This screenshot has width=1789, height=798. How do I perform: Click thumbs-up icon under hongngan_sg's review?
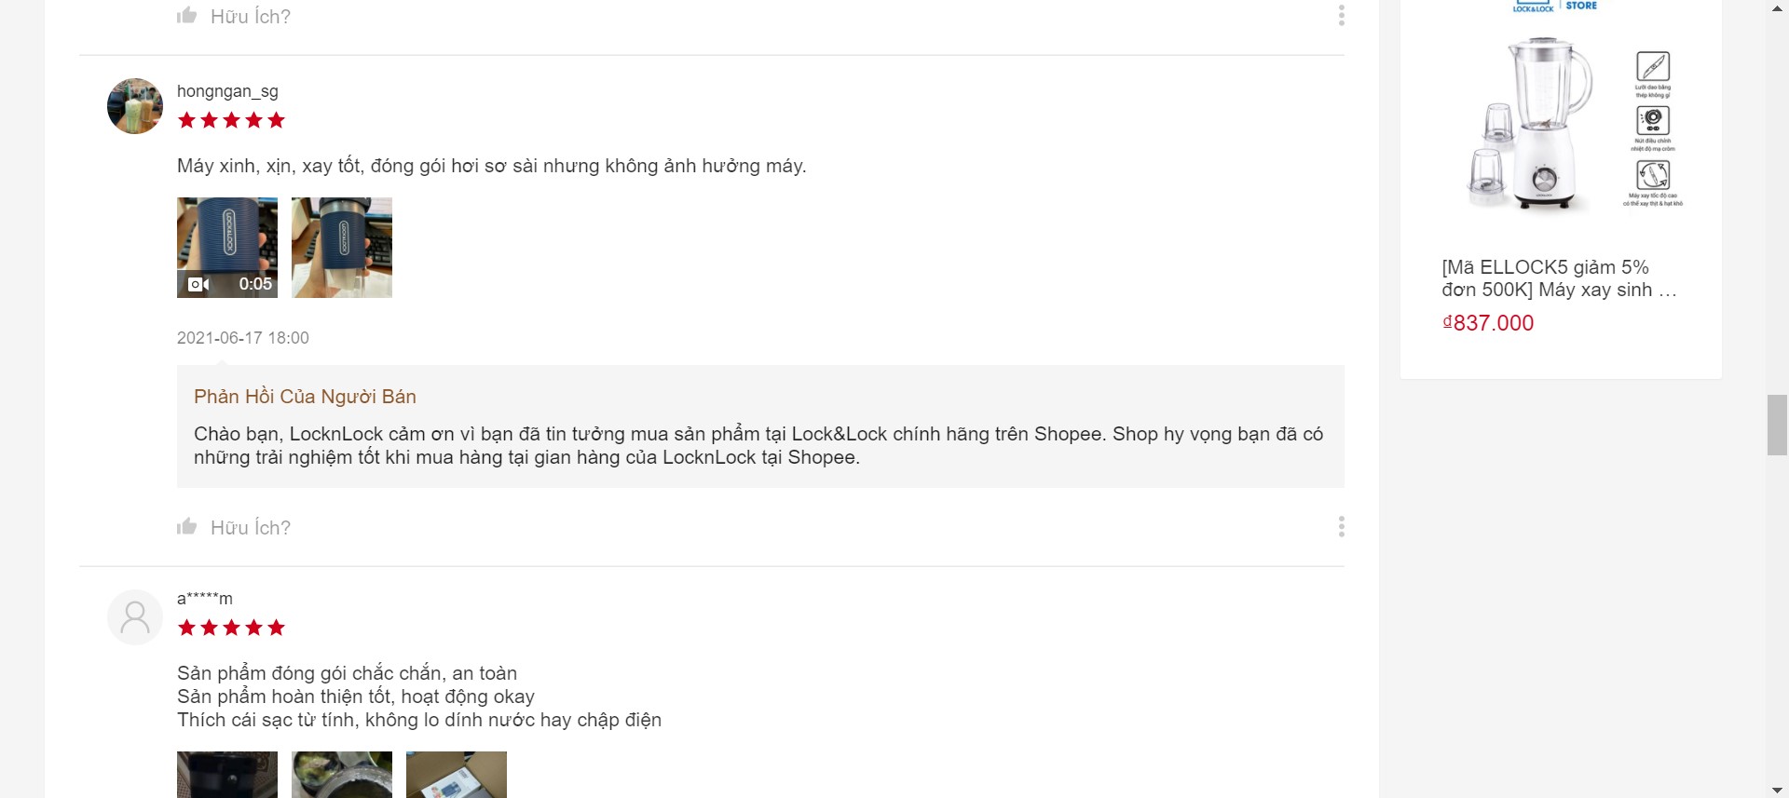[x=187, y=527]
